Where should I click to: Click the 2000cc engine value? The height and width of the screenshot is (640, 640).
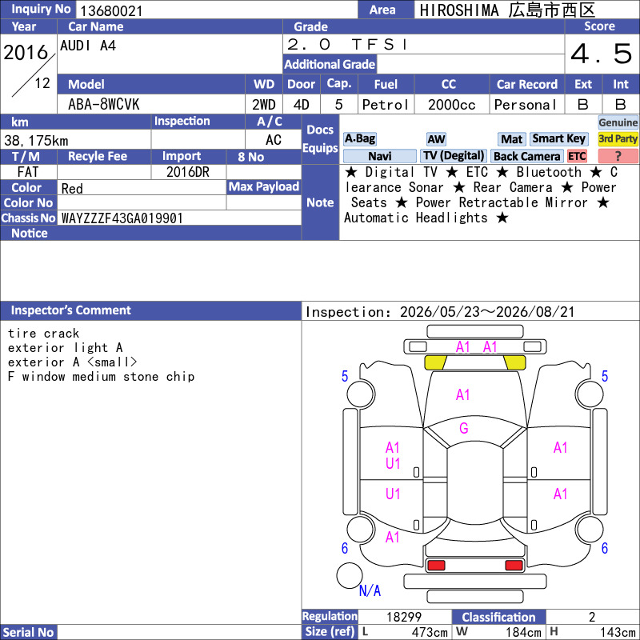click(x=451, y=105)
